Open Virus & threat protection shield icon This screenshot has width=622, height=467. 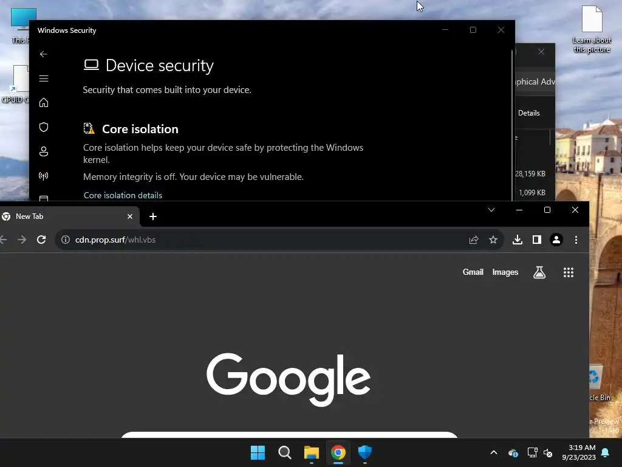[44, 127]
